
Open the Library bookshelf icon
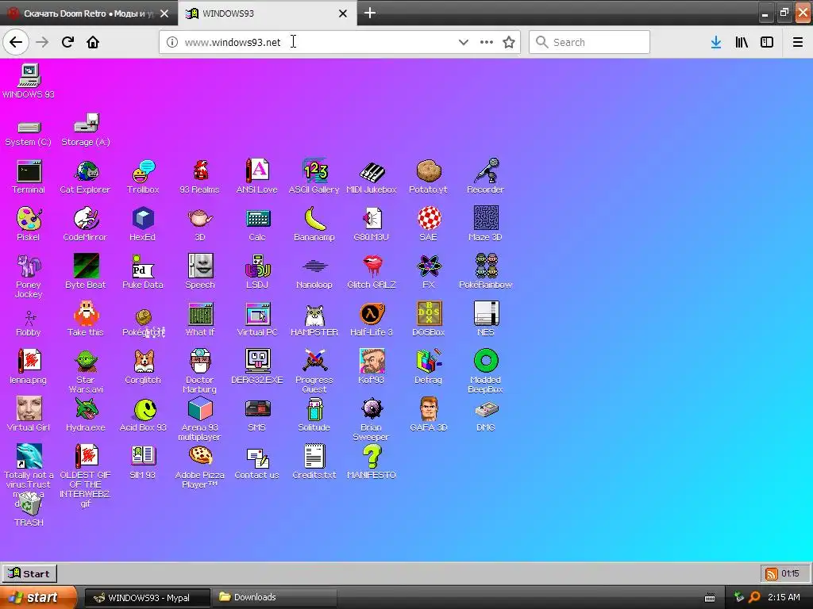(742, 43)
